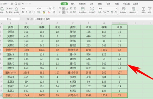Click the yellow fill color bucket
The width and height of the screenshot is (153, 99).
click(44, 12)
